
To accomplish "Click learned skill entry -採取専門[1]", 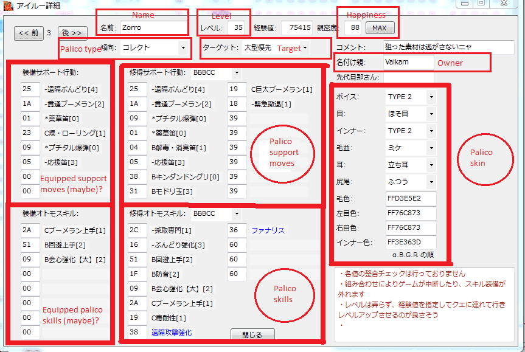I will (172, 230).
